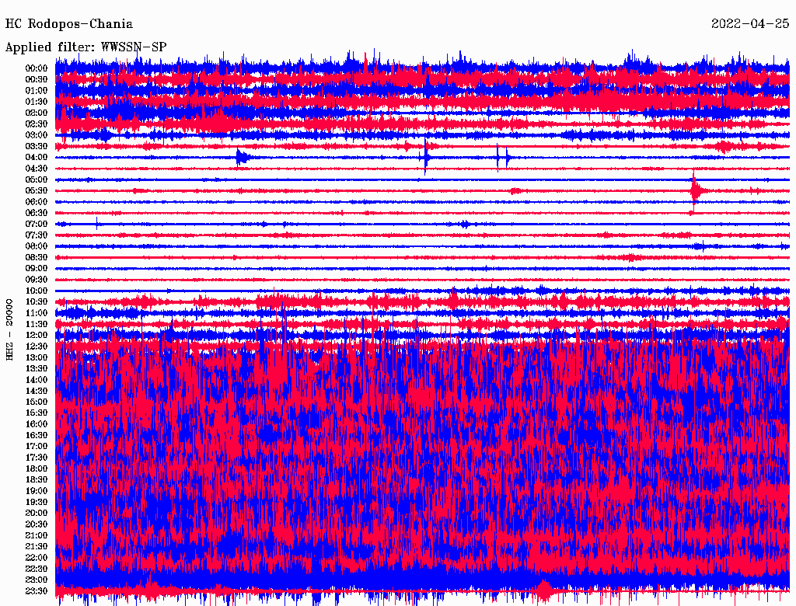
Task: Select the 19:30 time label
Action: [x=37, y=502]
